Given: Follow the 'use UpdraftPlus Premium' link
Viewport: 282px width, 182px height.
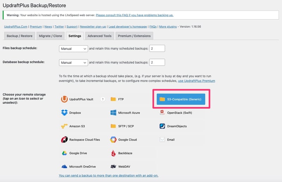Looking at the screenshot, I should pyautogui.click(x=196, y=81).
